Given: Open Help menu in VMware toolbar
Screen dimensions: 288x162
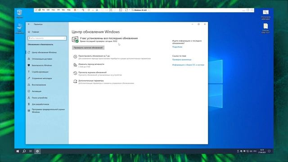Looking at the screenshot, I should click(x=69, y=10).
